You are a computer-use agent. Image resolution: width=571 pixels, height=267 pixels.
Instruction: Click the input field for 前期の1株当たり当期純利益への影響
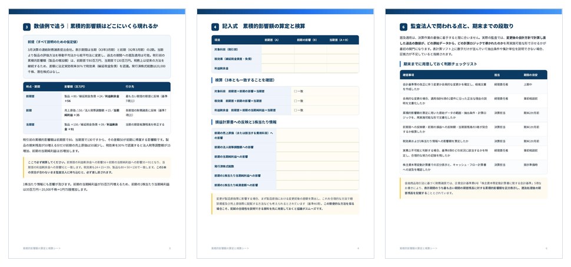(317, 175)
